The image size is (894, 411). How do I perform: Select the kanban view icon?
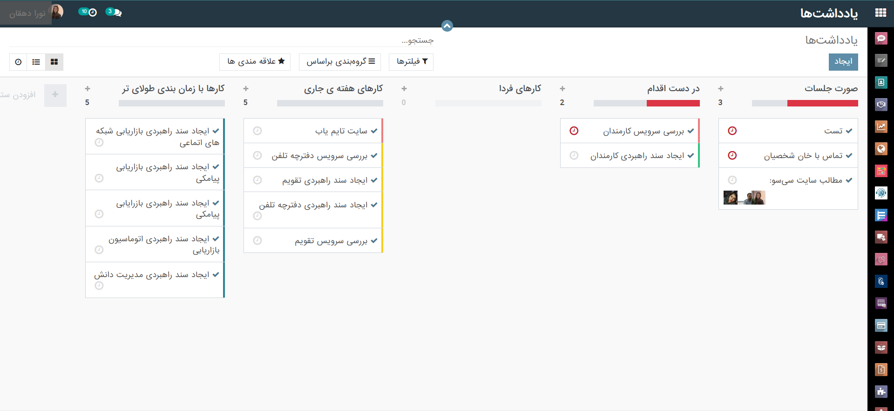click(x=54, y=62)
